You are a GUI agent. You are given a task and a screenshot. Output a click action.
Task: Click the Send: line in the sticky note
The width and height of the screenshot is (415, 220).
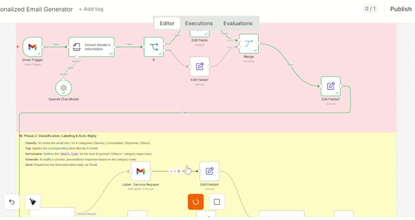tap(62, 165)
